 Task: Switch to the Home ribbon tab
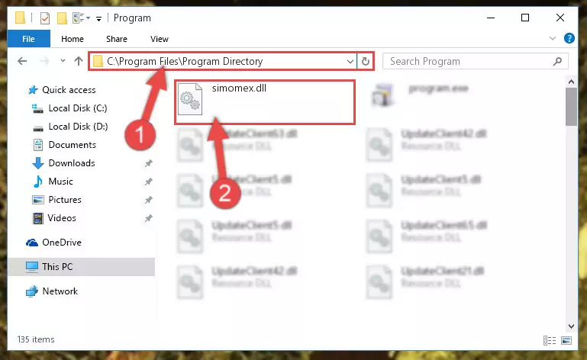coord(73,39)
